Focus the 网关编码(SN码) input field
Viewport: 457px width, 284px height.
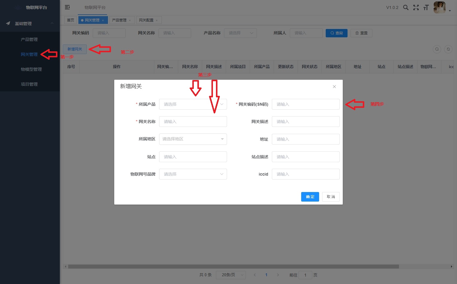tap(305, 104)
